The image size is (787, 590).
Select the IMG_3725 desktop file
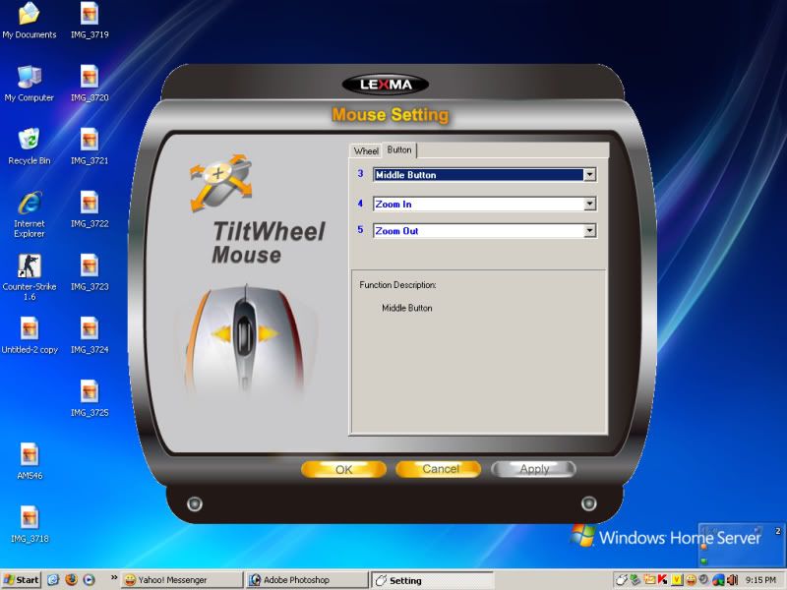click(x=90, y=391)
